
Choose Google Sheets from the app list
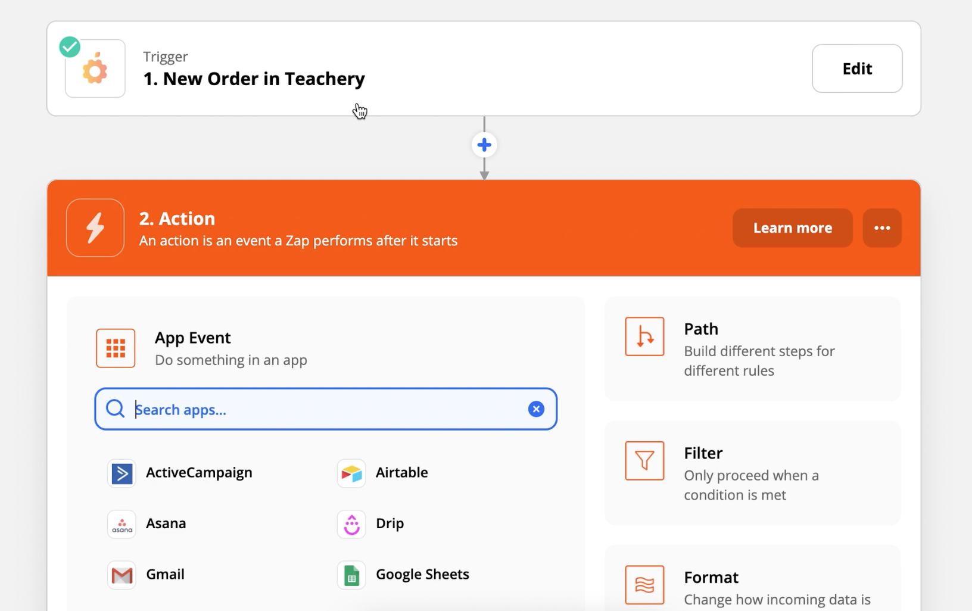pos(422,575)
